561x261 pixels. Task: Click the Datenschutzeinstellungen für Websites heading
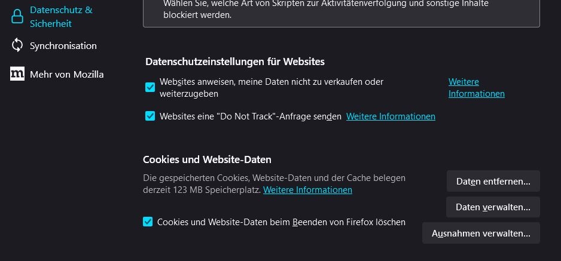235,62
